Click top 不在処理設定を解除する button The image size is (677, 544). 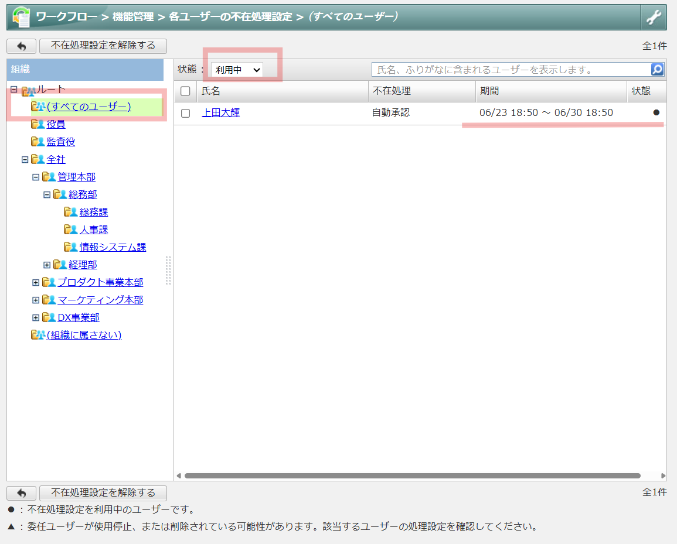click(x=103, y=46)
